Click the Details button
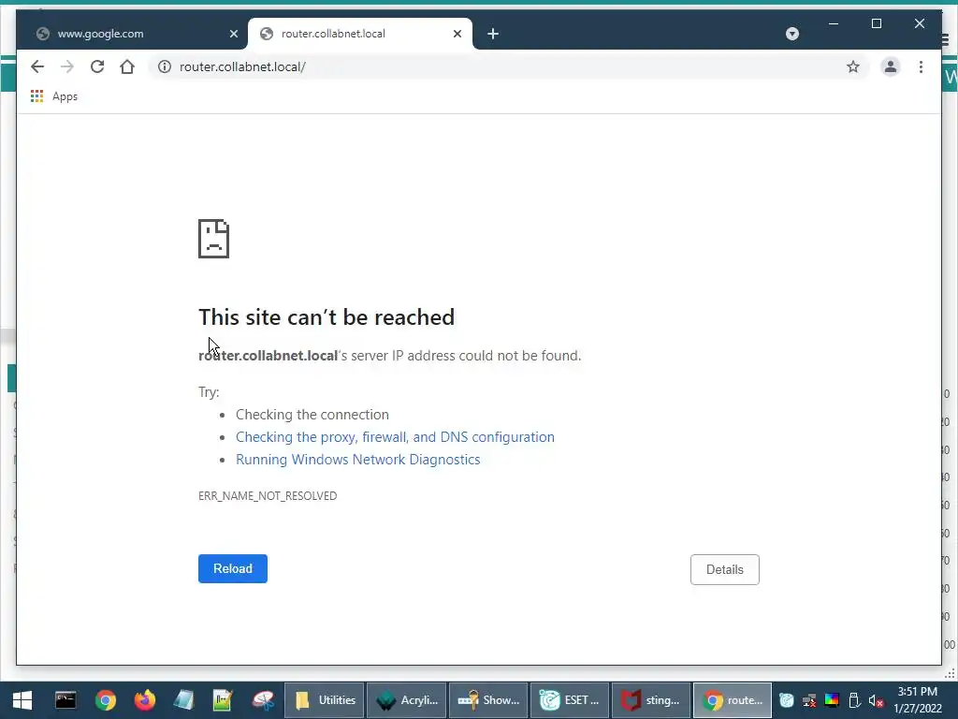 (x=725, y=569)
